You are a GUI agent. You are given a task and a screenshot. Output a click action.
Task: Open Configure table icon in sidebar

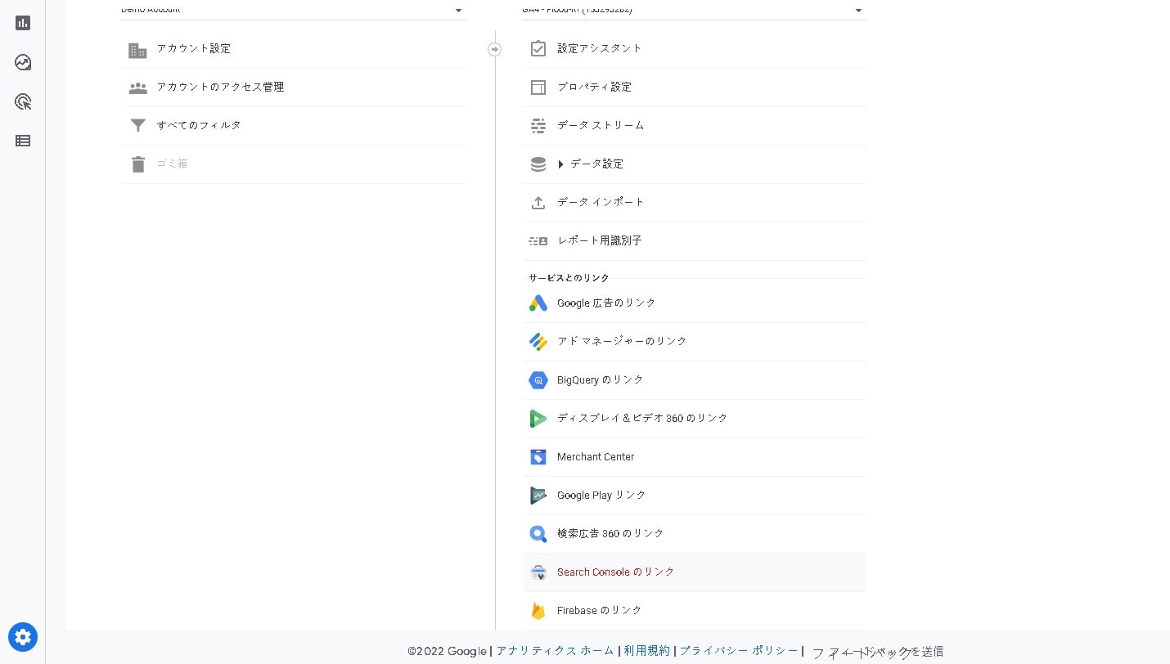coord(23,141)
